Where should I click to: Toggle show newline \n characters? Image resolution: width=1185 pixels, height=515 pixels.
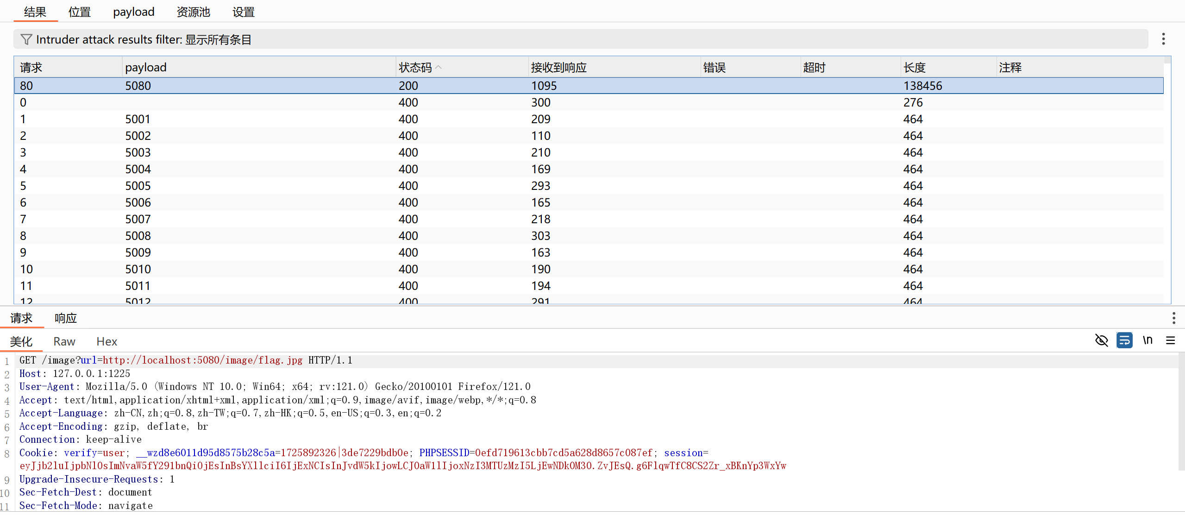click(x=1147, y=341)
